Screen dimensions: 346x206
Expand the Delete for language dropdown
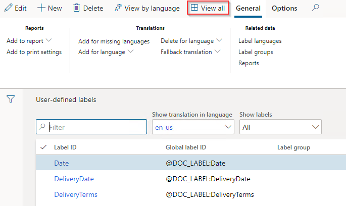coord(219,40)
